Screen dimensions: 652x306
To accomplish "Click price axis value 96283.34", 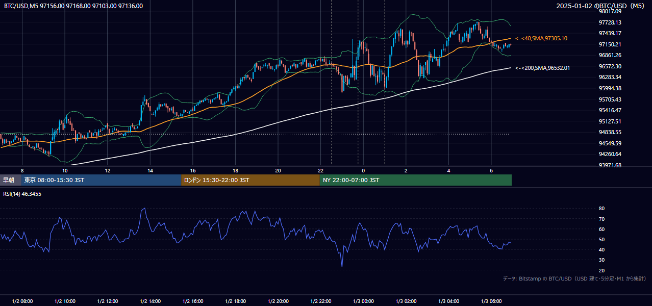I will (x=610, y=77).
